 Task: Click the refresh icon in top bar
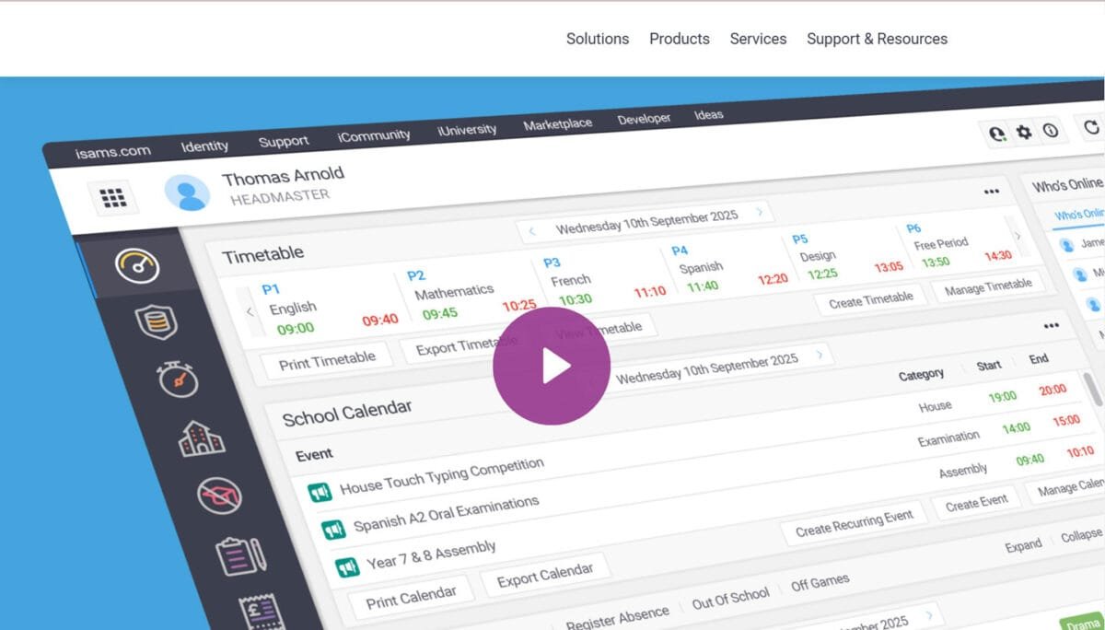coord(1092,128)
